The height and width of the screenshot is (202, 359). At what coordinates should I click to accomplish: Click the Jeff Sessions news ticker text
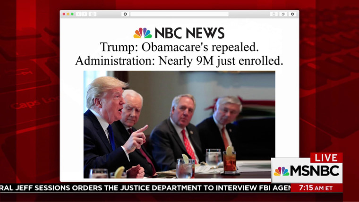pyautogui.click(x=145, y=188)
